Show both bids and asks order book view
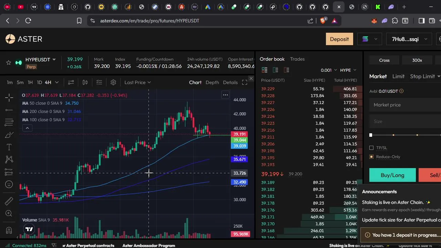The image size is (441, 248). click(265, 70)
